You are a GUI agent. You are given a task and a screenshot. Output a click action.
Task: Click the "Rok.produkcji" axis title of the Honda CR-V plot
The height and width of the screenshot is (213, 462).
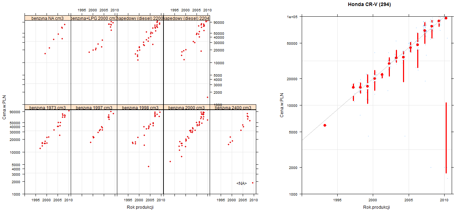click(376, 207)
